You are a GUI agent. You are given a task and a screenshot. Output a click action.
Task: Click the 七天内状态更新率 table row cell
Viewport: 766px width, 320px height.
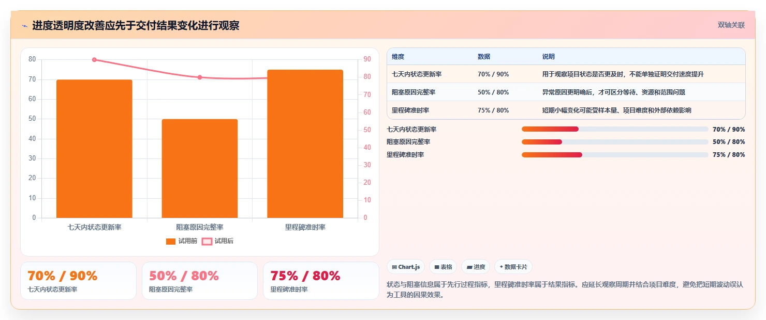click(x=417, y=74)
